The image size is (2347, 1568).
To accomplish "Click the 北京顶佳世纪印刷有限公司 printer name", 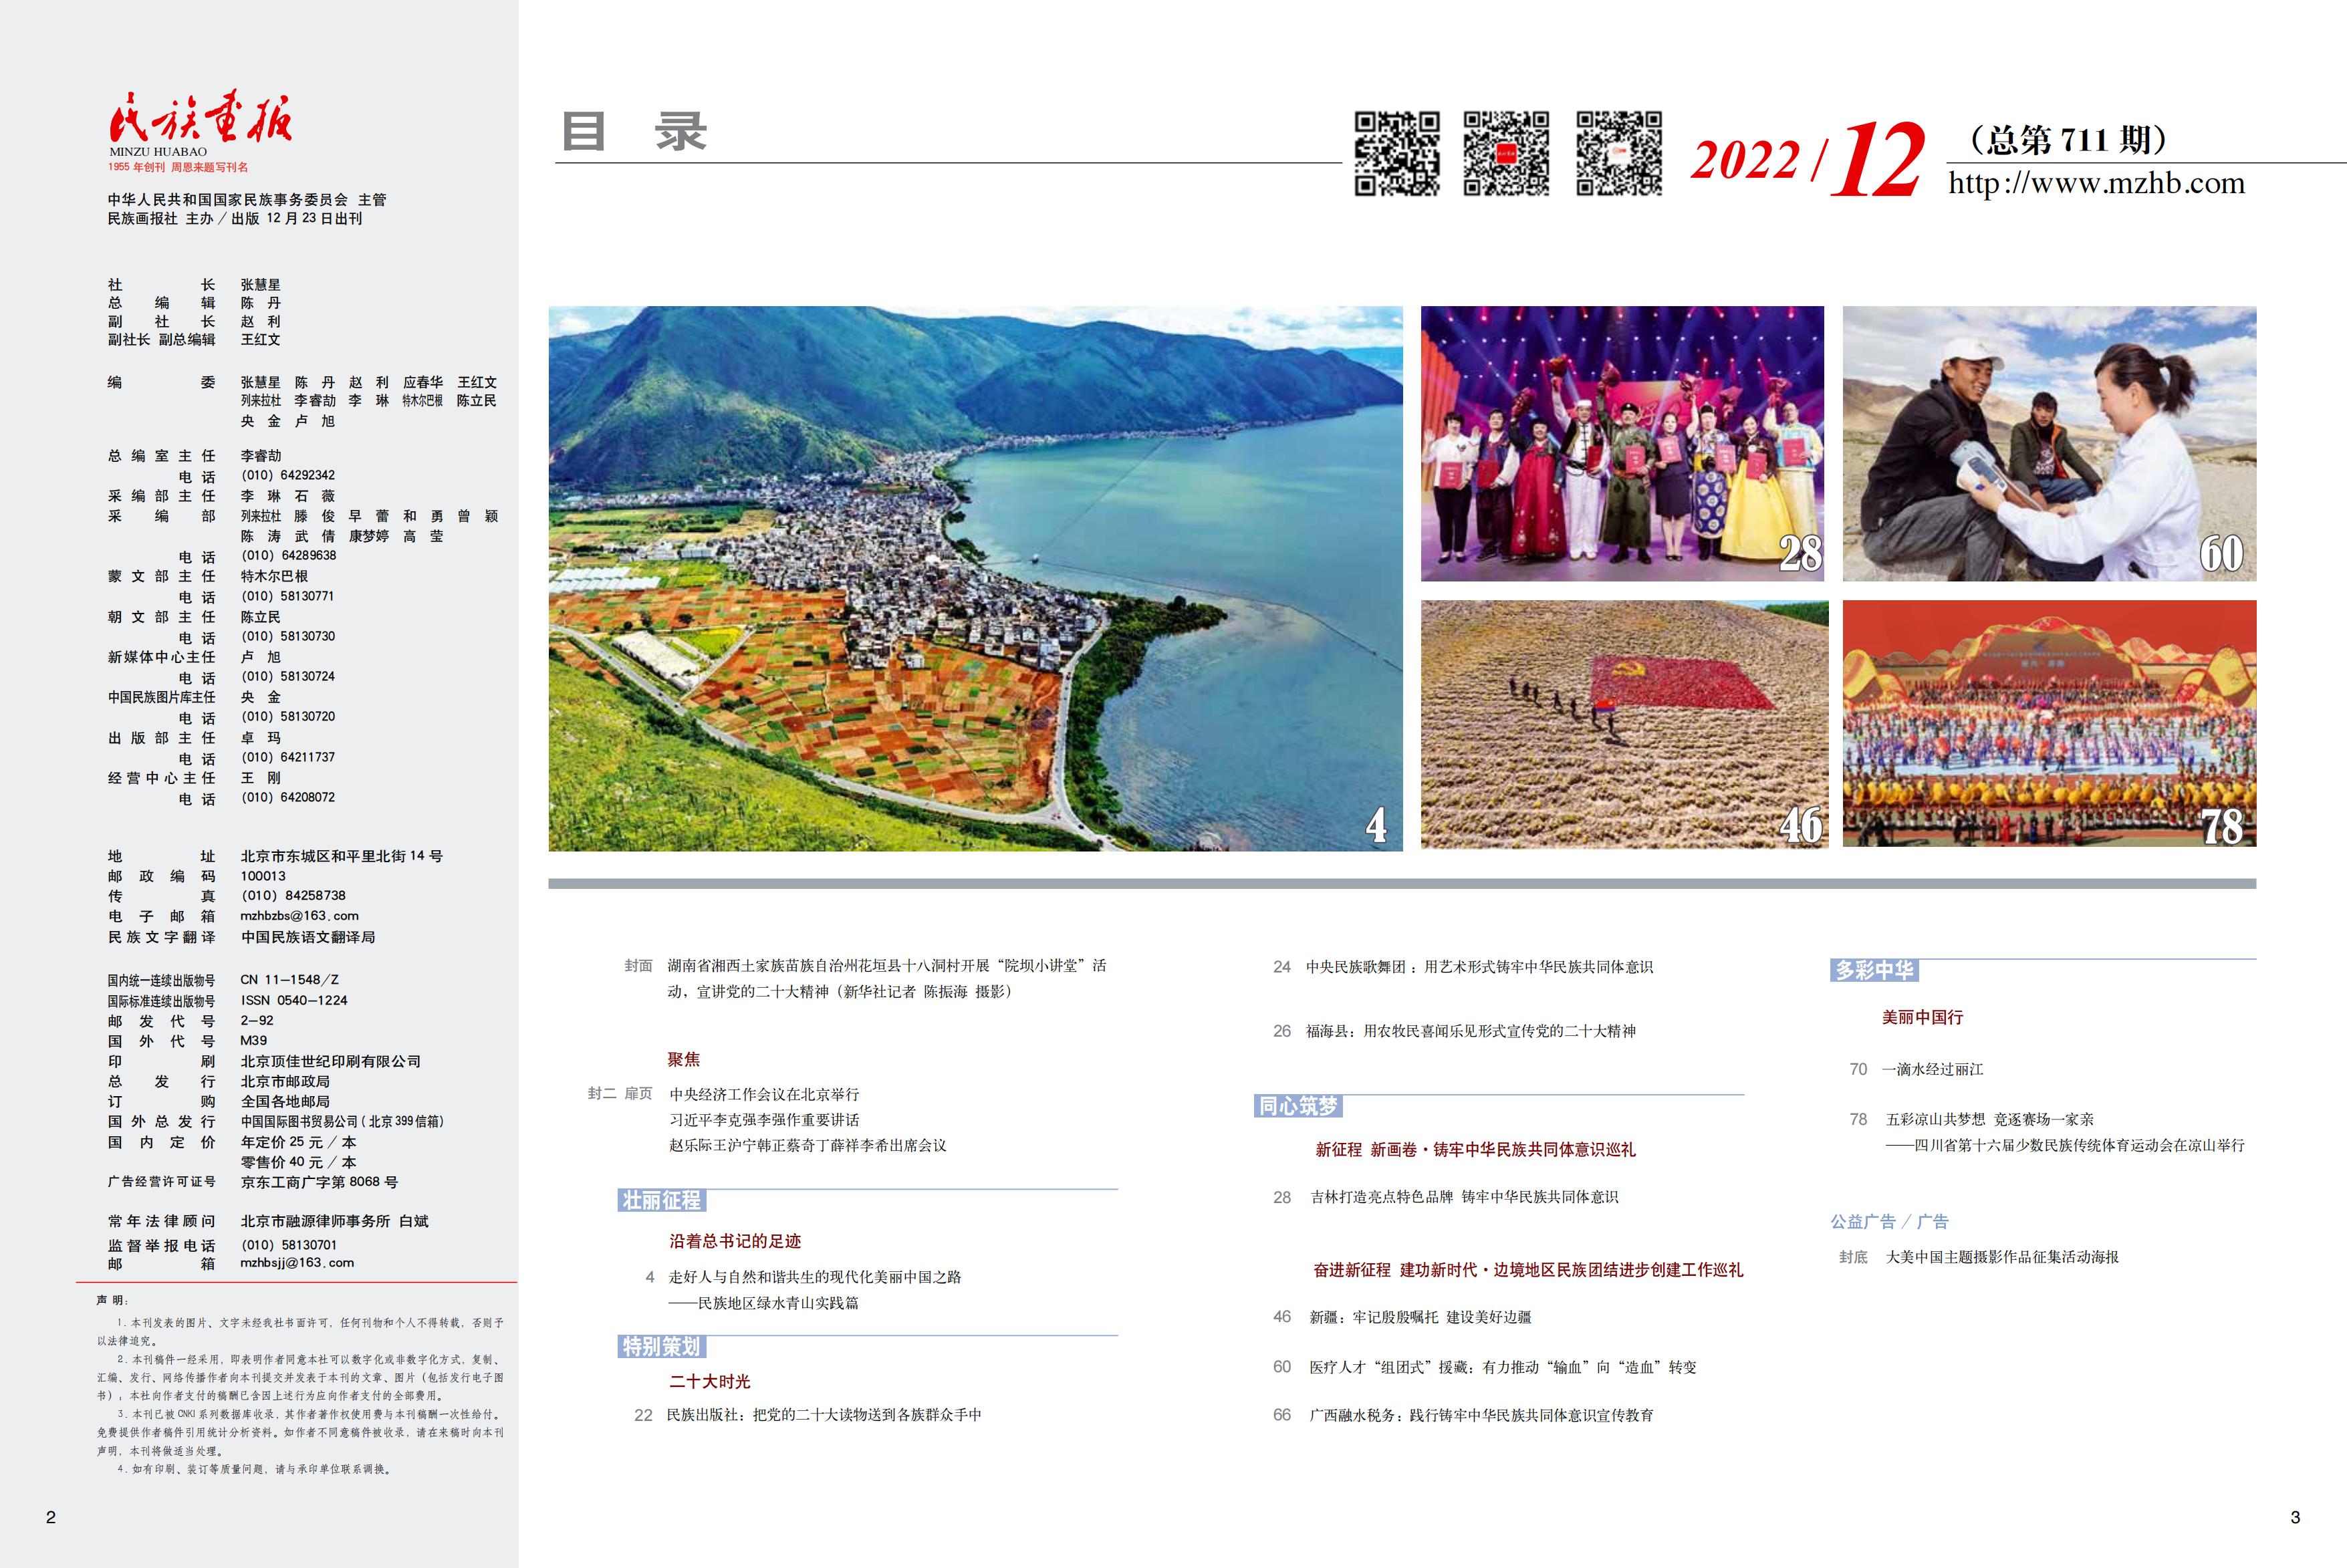I will tap(330, 1061).
